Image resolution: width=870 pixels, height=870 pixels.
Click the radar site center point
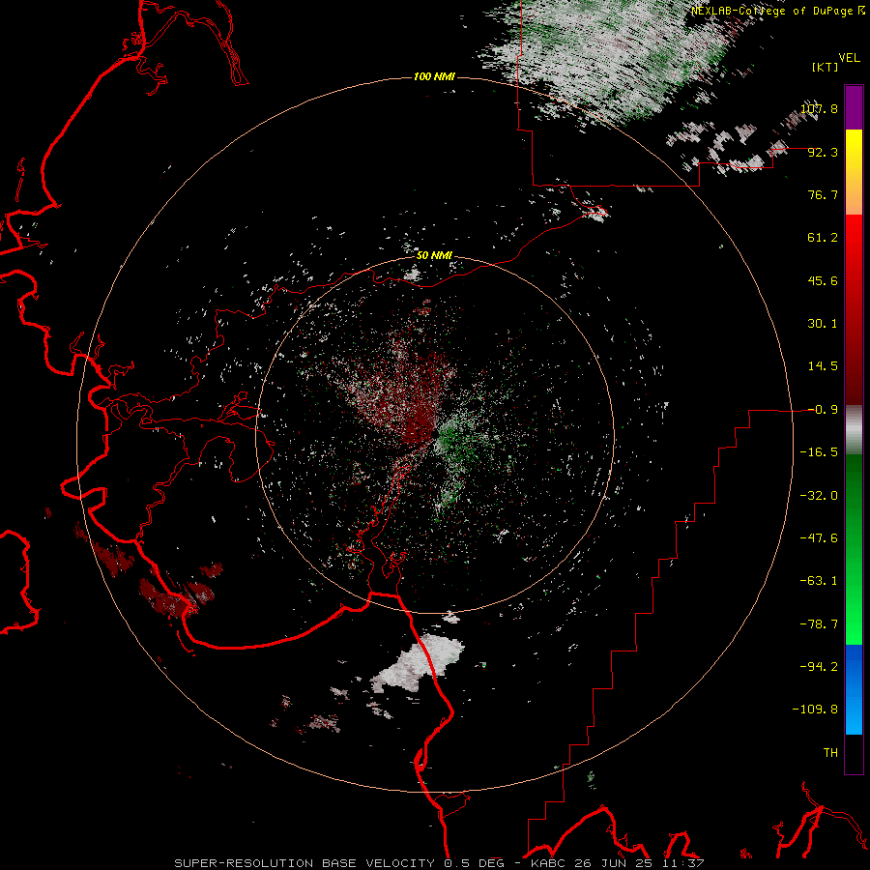[435, 433]
